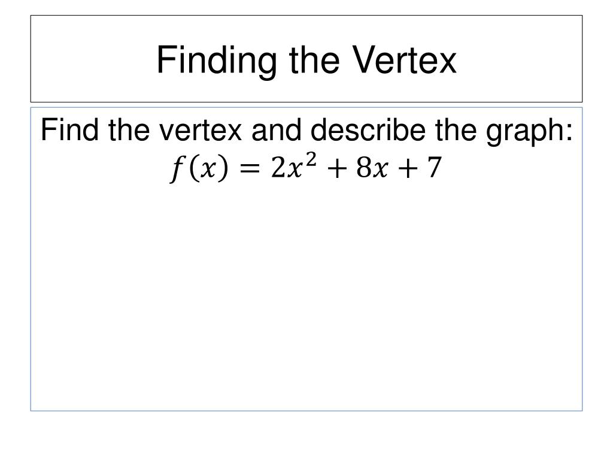The height and width of the screenshot is (460, 613).
Task: Click the word 'and' in instruction line
Action: pos(276,130)
